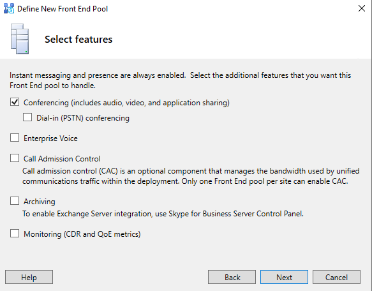
Task: Go Back to the previous wizard step
Action: (232, 277)
